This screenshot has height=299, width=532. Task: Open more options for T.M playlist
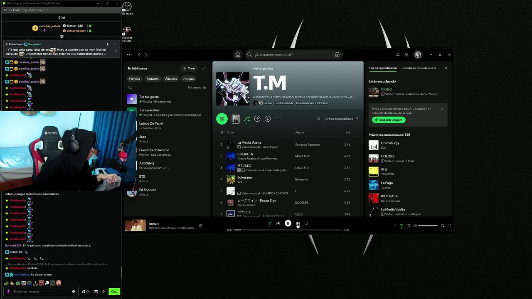tap(278, 119)
